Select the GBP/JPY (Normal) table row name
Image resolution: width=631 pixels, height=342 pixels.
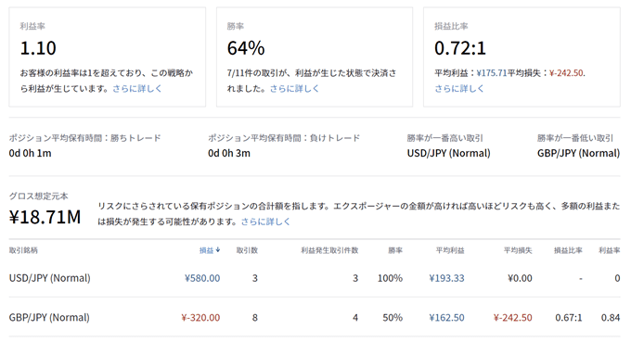(49, 318)
